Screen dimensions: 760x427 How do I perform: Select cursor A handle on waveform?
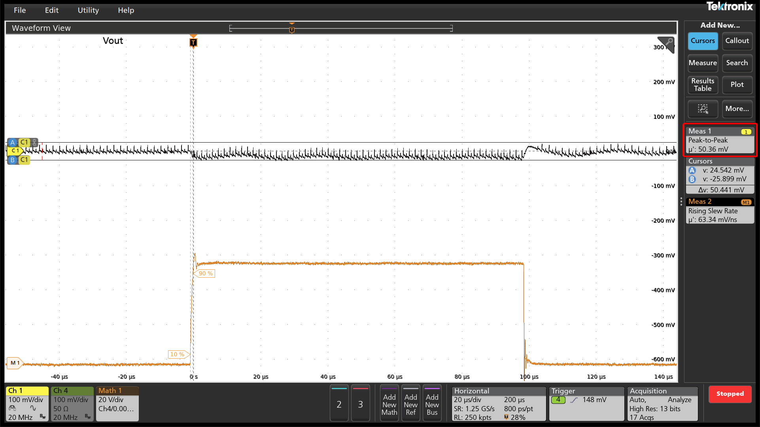tap(13, 142)
